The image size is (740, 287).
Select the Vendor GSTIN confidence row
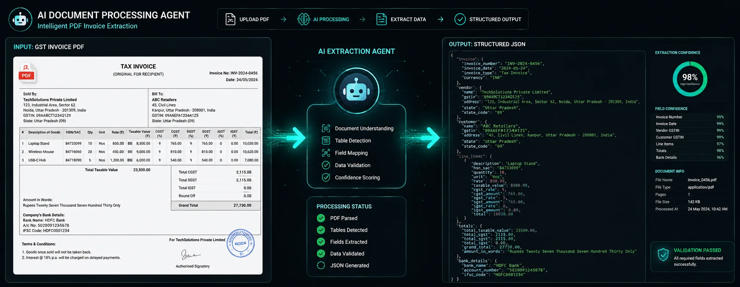tap(690, 130)
